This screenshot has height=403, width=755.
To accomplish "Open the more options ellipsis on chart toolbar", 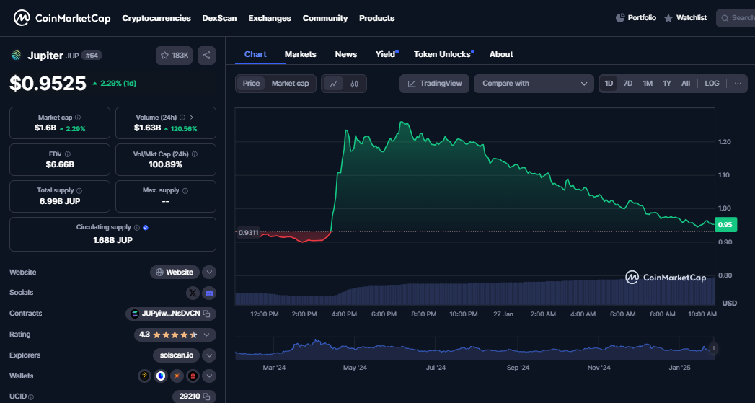I will 738,84.
